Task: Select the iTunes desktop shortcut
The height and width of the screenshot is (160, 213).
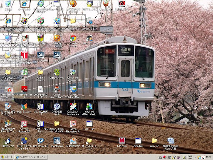Action: point(24,72)
